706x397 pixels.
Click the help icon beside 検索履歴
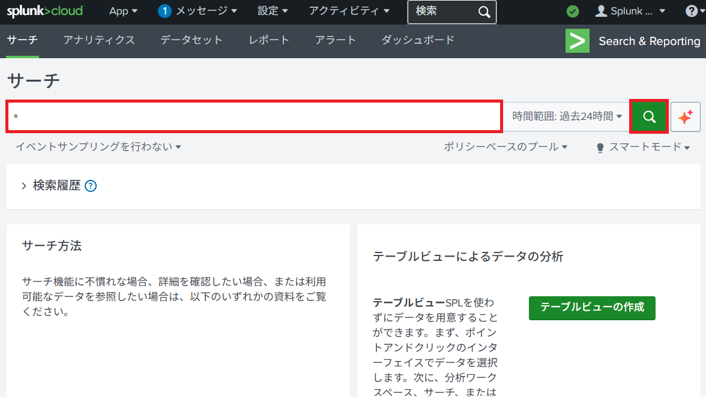click(91, 186)
